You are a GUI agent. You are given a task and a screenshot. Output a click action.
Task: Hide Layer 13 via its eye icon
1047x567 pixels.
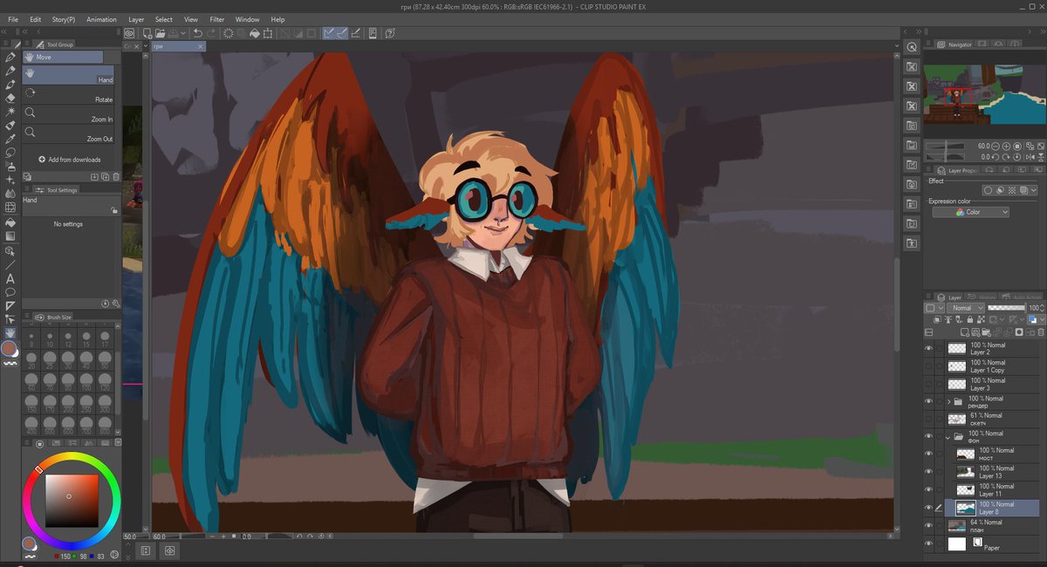(x=928, y=472)
